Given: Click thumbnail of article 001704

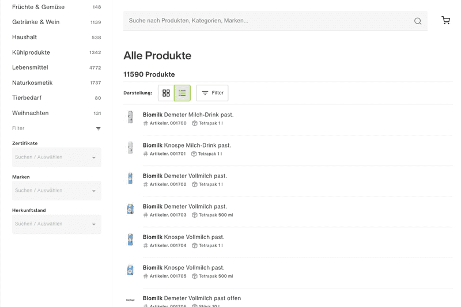Looking at the screenshot, I should point(130,240).
